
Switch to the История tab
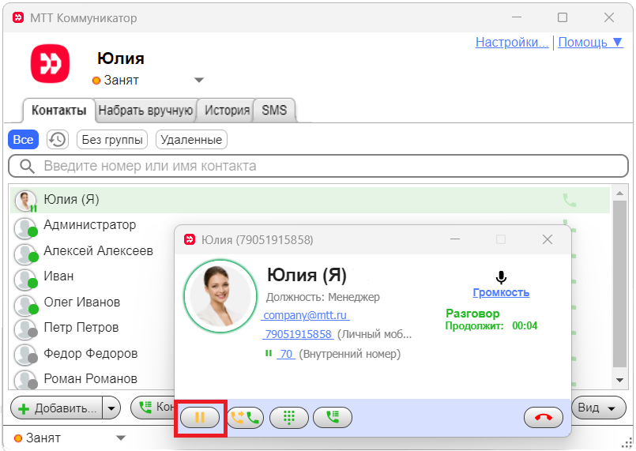click(227, 111)
